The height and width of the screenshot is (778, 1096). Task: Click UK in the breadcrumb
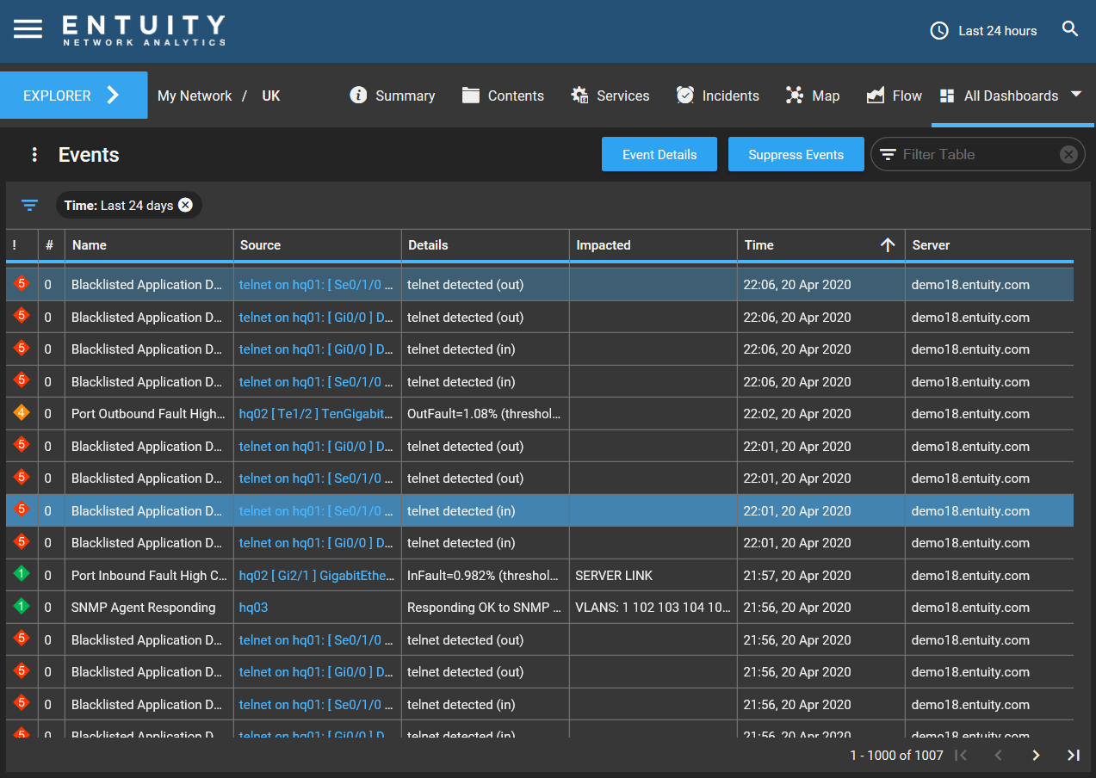point(271,96)
